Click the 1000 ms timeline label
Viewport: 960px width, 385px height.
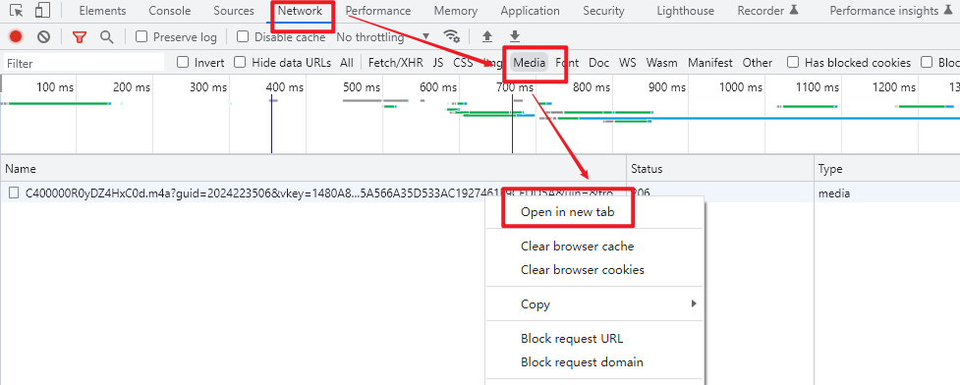point(740,87)
